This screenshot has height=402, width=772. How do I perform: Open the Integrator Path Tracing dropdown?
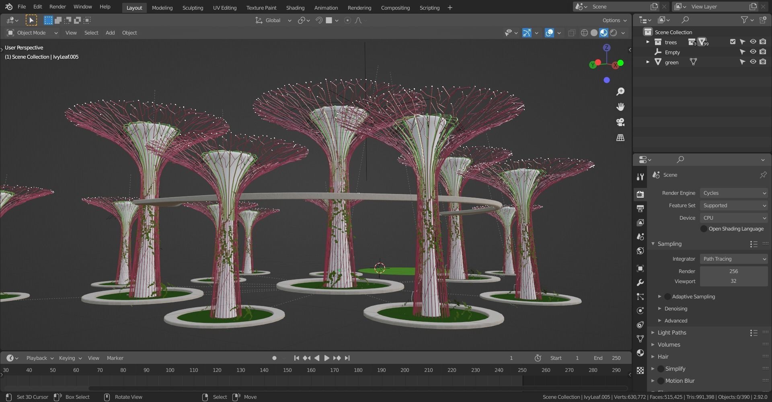(x=734, y=259)
